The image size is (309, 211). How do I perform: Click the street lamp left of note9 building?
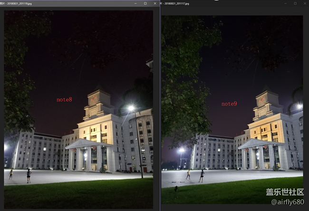181,151
